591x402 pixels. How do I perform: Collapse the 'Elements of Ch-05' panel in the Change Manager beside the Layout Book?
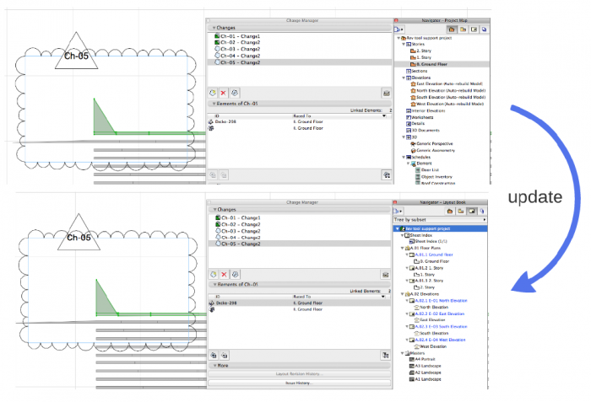[214, 285]
